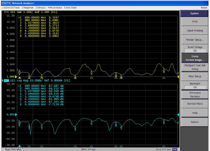
Task: Expand the Service Menu submenu
Action: pyautogui.click(x=195, y=104)
